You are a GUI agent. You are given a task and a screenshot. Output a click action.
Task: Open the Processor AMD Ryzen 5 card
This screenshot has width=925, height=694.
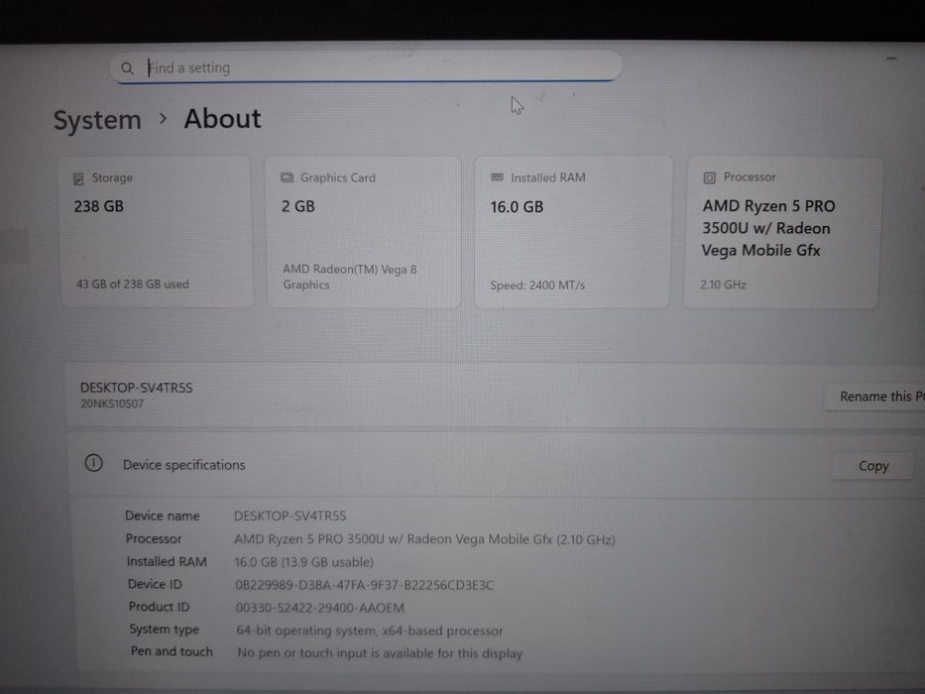tap(782, 232)
